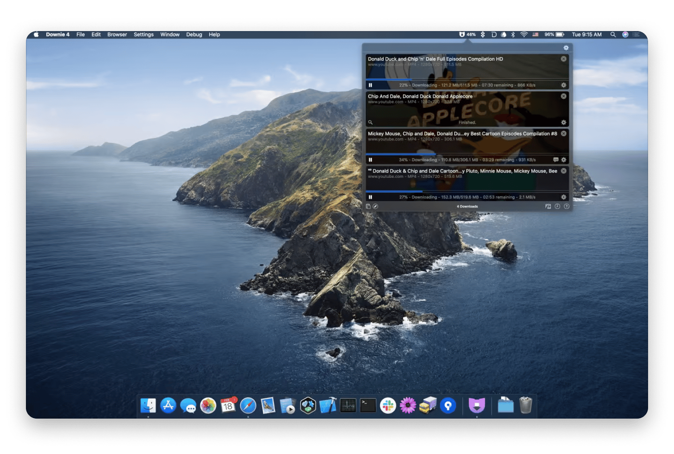Reveal the finished Donald Applecore file using magnifier
This screenshot has height=454, width=674.
(x=370, y=123)
